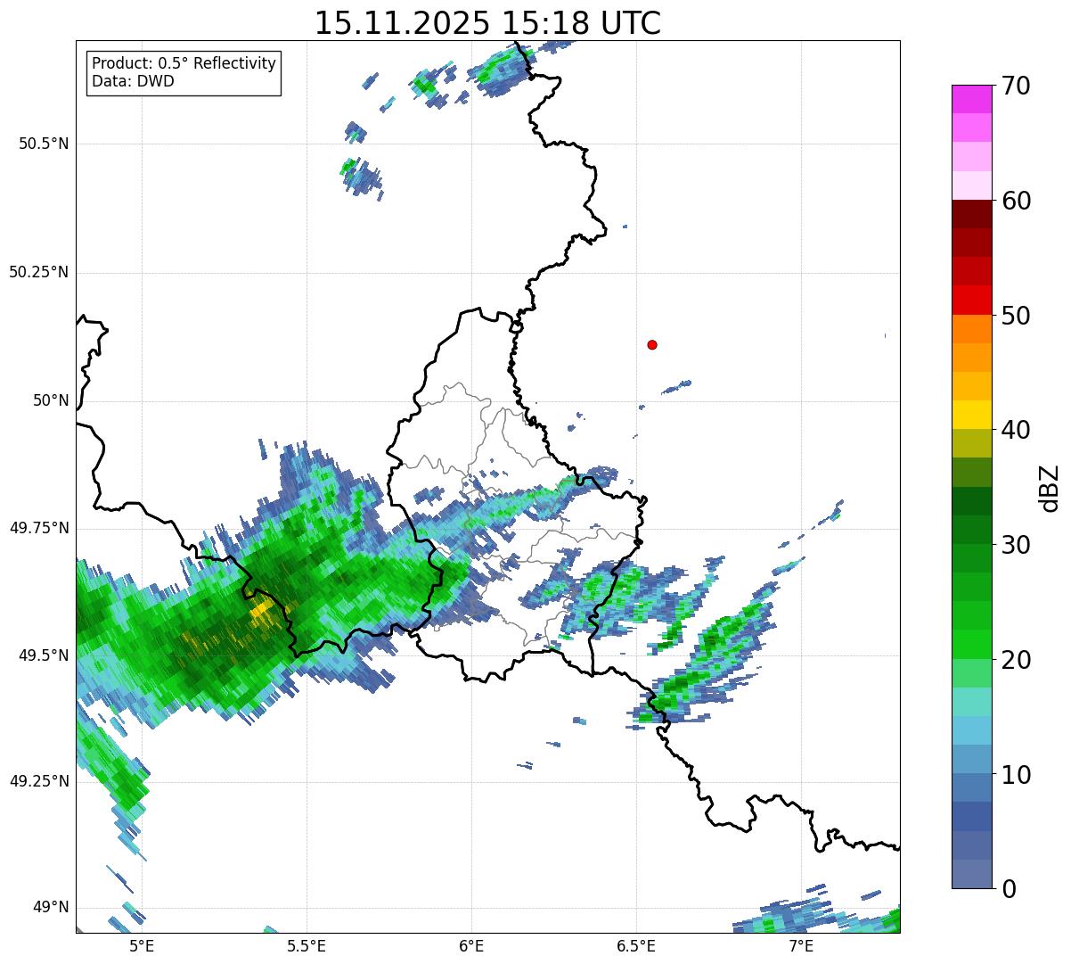
Task: Click the Product 0.5° Reflectivity info box
Action: [184, 72]
